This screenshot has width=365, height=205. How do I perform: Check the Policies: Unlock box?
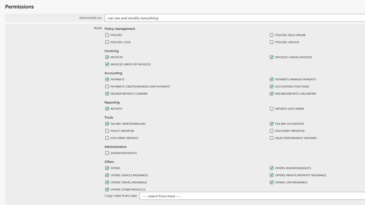[272, 42]
